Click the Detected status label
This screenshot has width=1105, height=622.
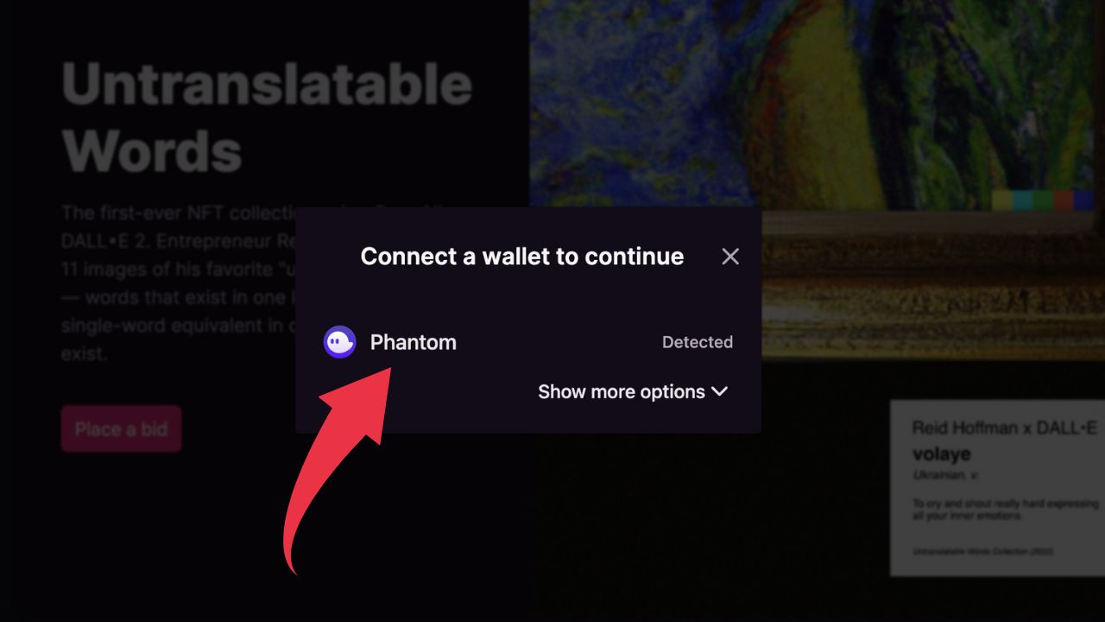click(698, 342)
